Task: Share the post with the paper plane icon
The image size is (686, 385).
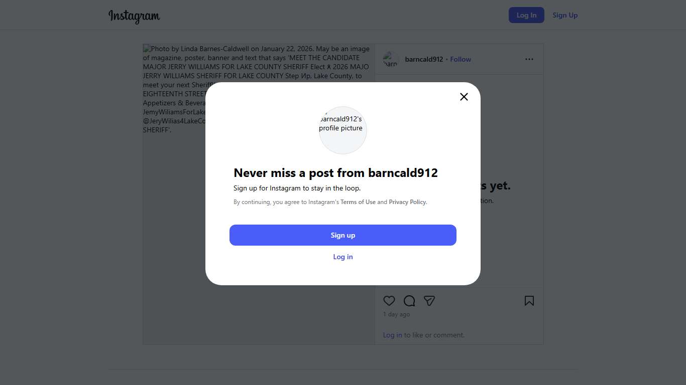Action: coord(429,301)
